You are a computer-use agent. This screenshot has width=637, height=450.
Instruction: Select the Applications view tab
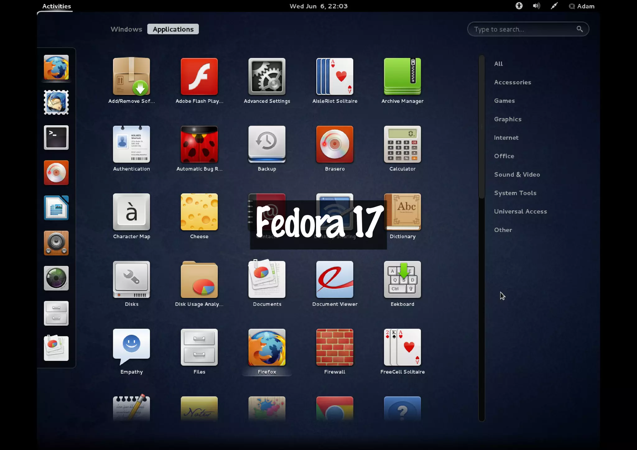pos(173,29)
